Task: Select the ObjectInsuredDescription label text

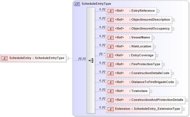Action: 151,19
